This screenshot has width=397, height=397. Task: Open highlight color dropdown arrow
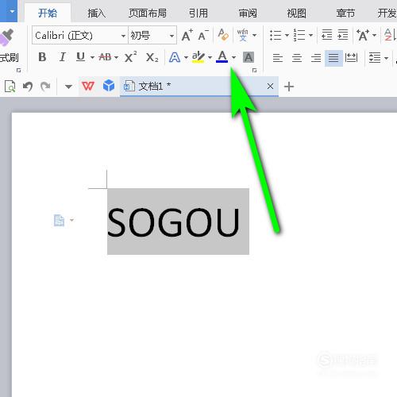[x=210, y=57]
